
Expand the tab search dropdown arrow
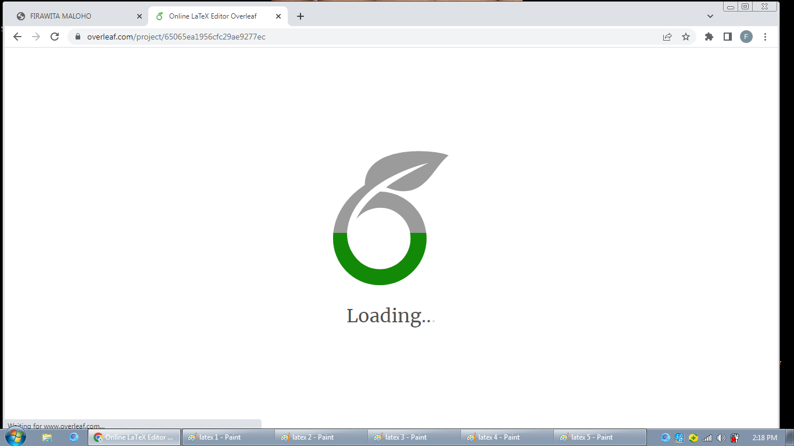point(710,16)
